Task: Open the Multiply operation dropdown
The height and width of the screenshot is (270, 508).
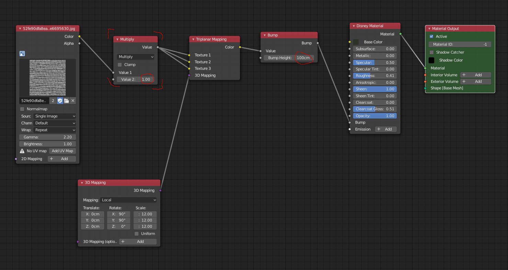Action: 135,57
